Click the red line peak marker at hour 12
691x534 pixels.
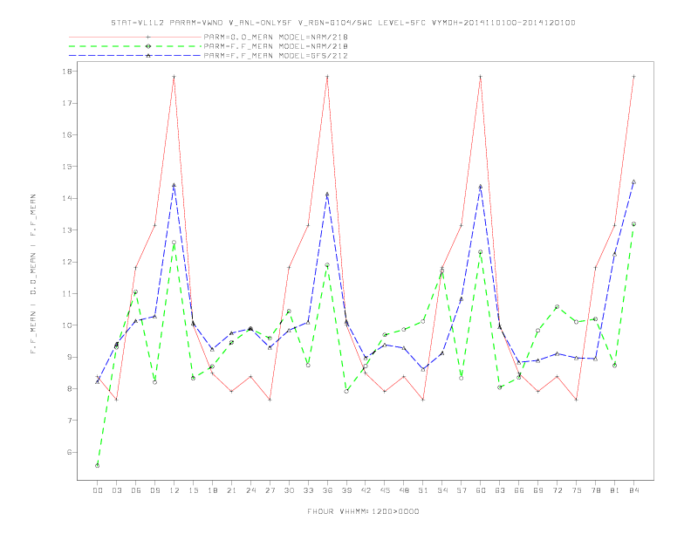(174, 77)
